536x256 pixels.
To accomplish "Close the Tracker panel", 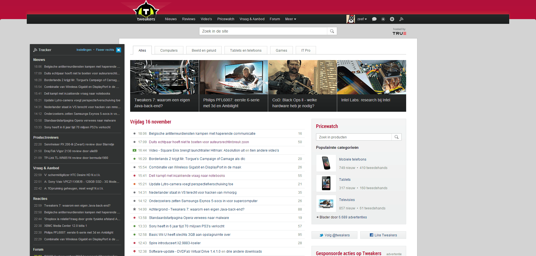I will (119, 50).
